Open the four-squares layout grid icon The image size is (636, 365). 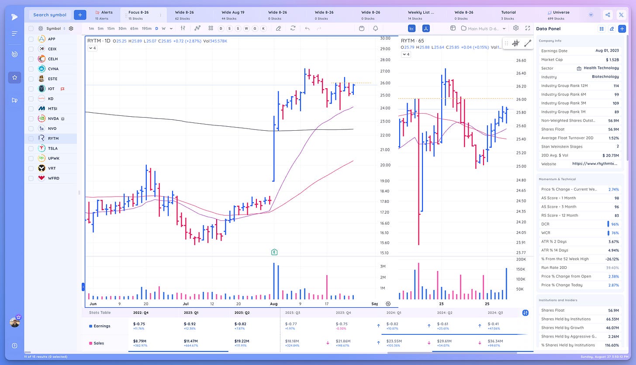[211, 28]
